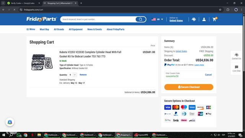The height and width of the screenshot is (138, 245).
Task: Open ExpressVPN from the taskbar
Action: tap(142, 135)
